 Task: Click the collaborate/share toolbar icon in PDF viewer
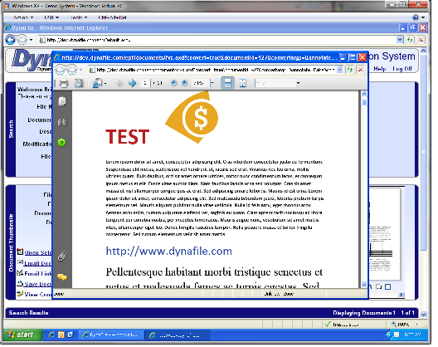coord(97,84)
